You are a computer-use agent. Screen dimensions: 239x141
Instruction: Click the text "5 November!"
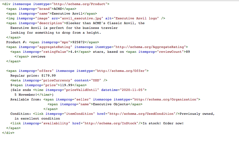click(x=26, y=95)
